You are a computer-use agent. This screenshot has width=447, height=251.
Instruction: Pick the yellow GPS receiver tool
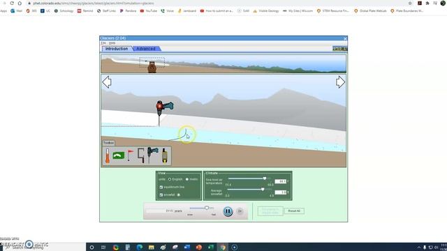click(x=165, y=155)
